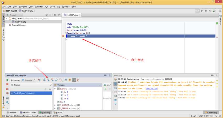Open PHP-CGI Server tool window tab

point(28,113)
